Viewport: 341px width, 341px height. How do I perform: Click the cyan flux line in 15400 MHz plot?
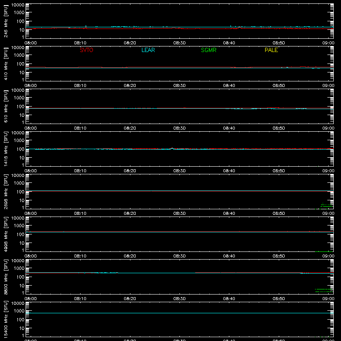click(179, 313)
